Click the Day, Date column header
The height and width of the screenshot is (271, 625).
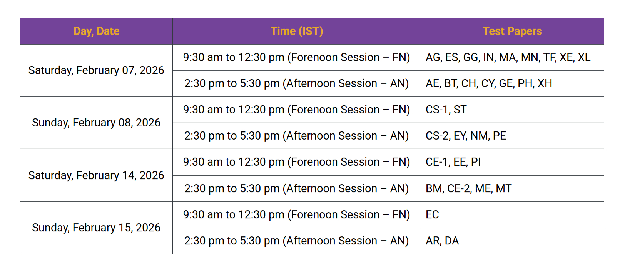[96, 31]
